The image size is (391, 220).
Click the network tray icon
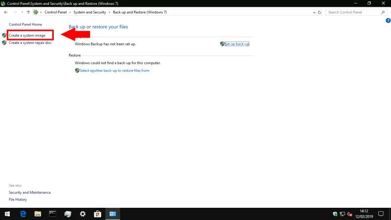[x=343, y=214]
